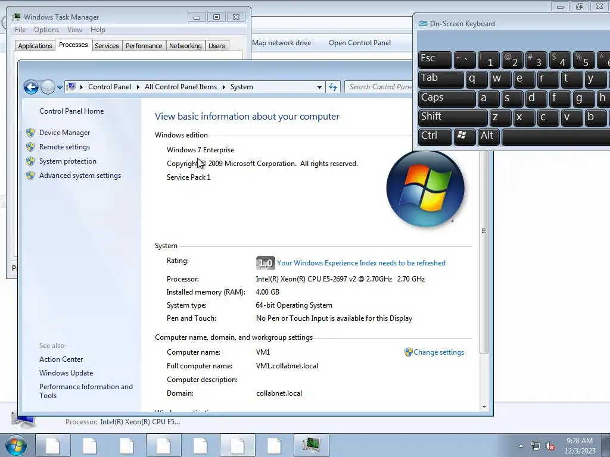Expand address bar history dropdown arrow
Image resolution: width=610 pixels, height=457 pixels.
[x=319, y=87]
